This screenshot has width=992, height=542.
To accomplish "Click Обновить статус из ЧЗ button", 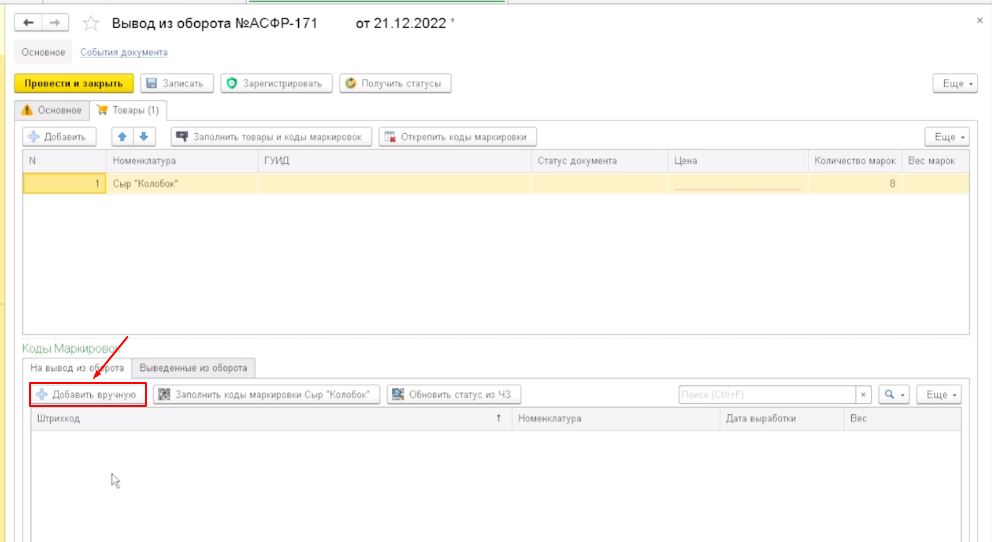I will (454, 394).
